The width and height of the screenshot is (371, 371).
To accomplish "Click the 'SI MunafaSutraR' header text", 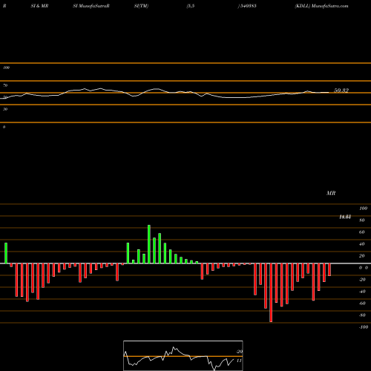I will [x=91, y=6].
